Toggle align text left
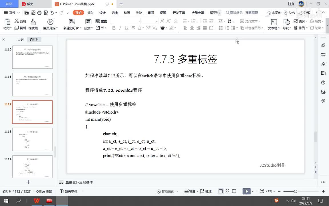 pyautogui.click(x=185, y=28)
